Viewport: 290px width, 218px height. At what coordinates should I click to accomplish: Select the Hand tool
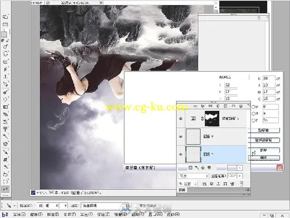[5, 54]
